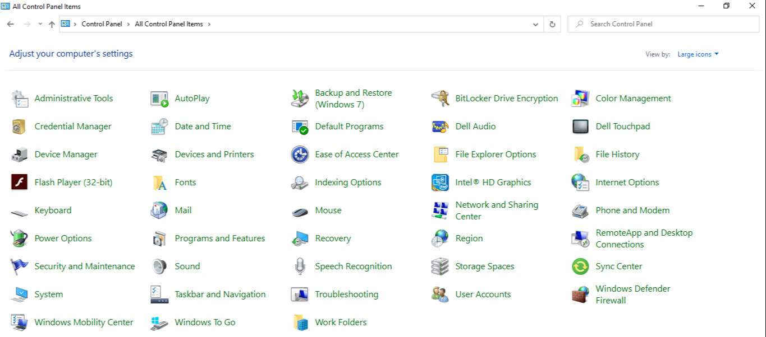Viewport: 766px width, 337px height.
Task: Open the Programs and Features link
Action: (220, 238)
